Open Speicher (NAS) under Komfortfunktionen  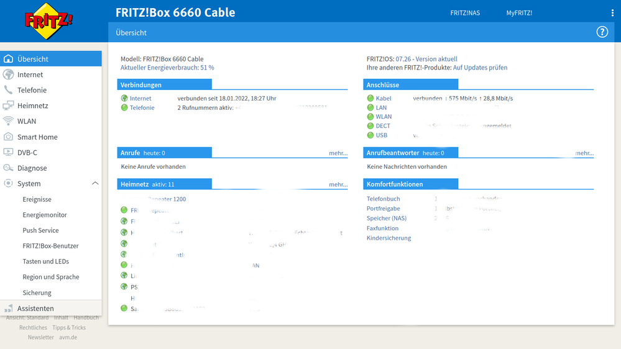tap(387, 218)
